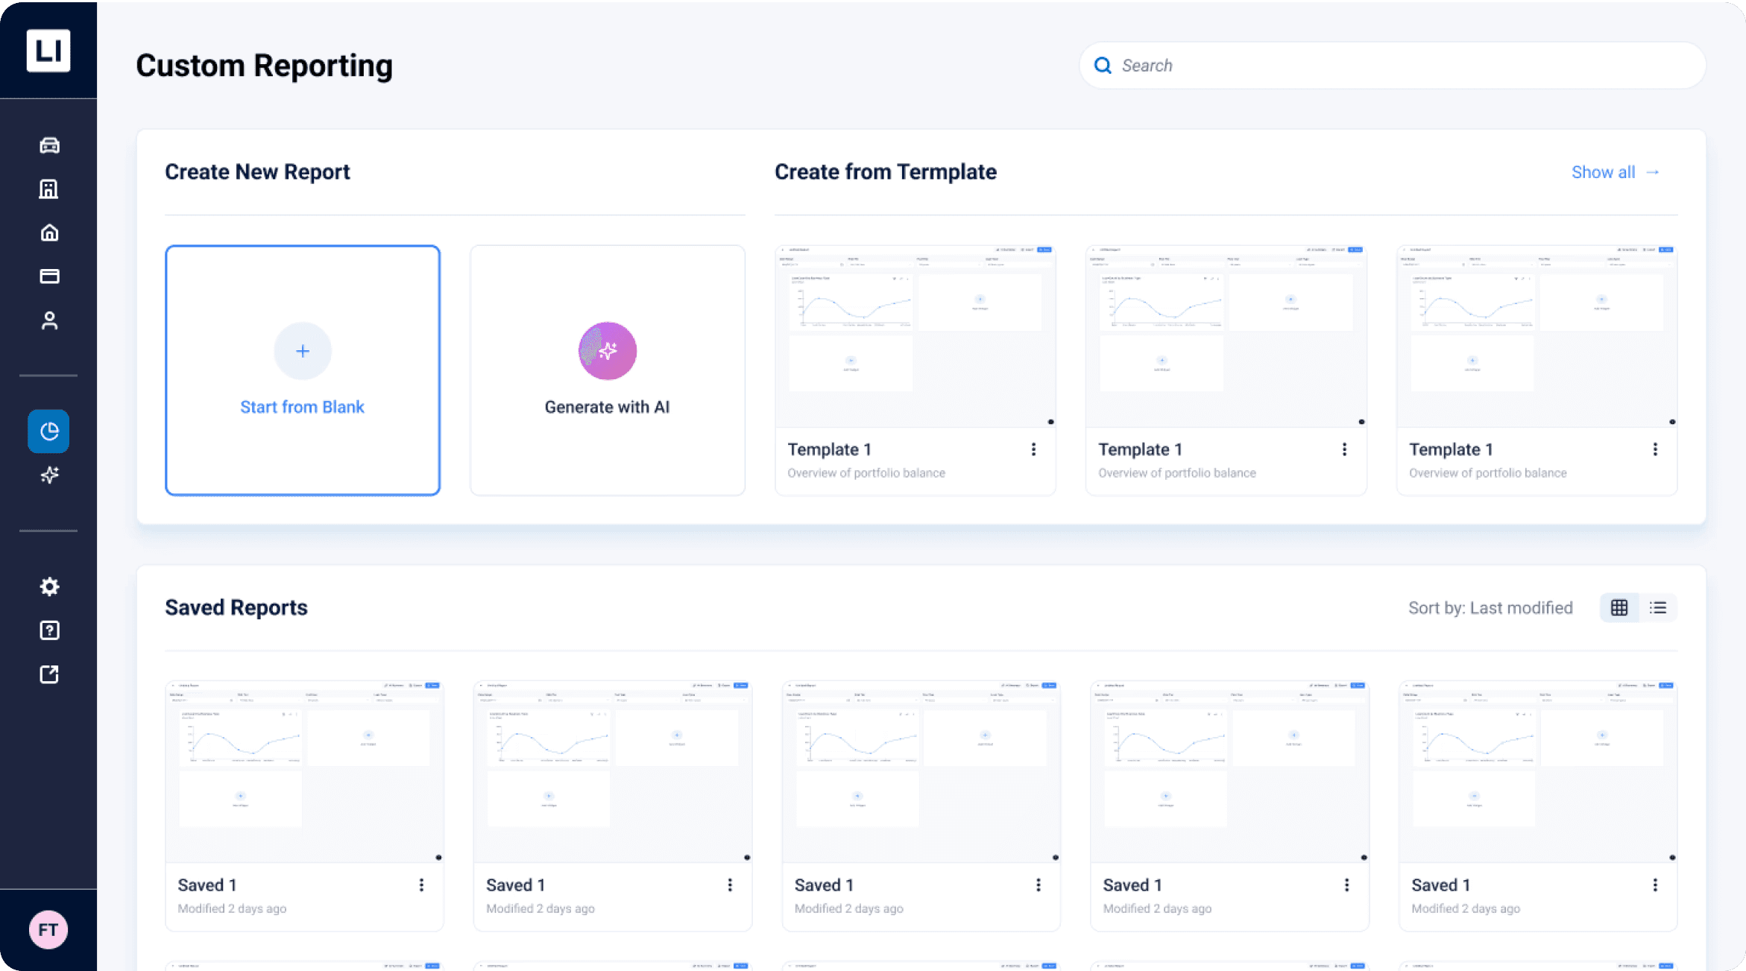This screenshot has width=1746, height=971.
Task: Open the building icon in sidebar
Action: pos(49,189)
